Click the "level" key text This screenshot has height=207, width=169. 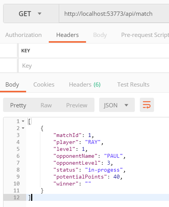[x=64, y=149]
